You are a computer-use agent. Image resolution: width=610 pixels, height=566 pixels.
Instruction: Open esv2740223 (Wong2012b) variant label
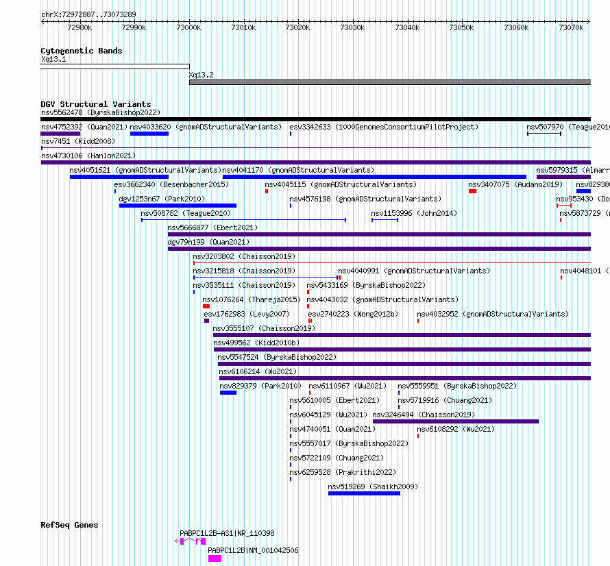point(353,315)
